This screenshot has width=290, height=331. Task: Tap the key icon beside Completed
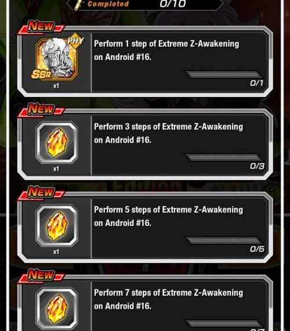point(79,5)
